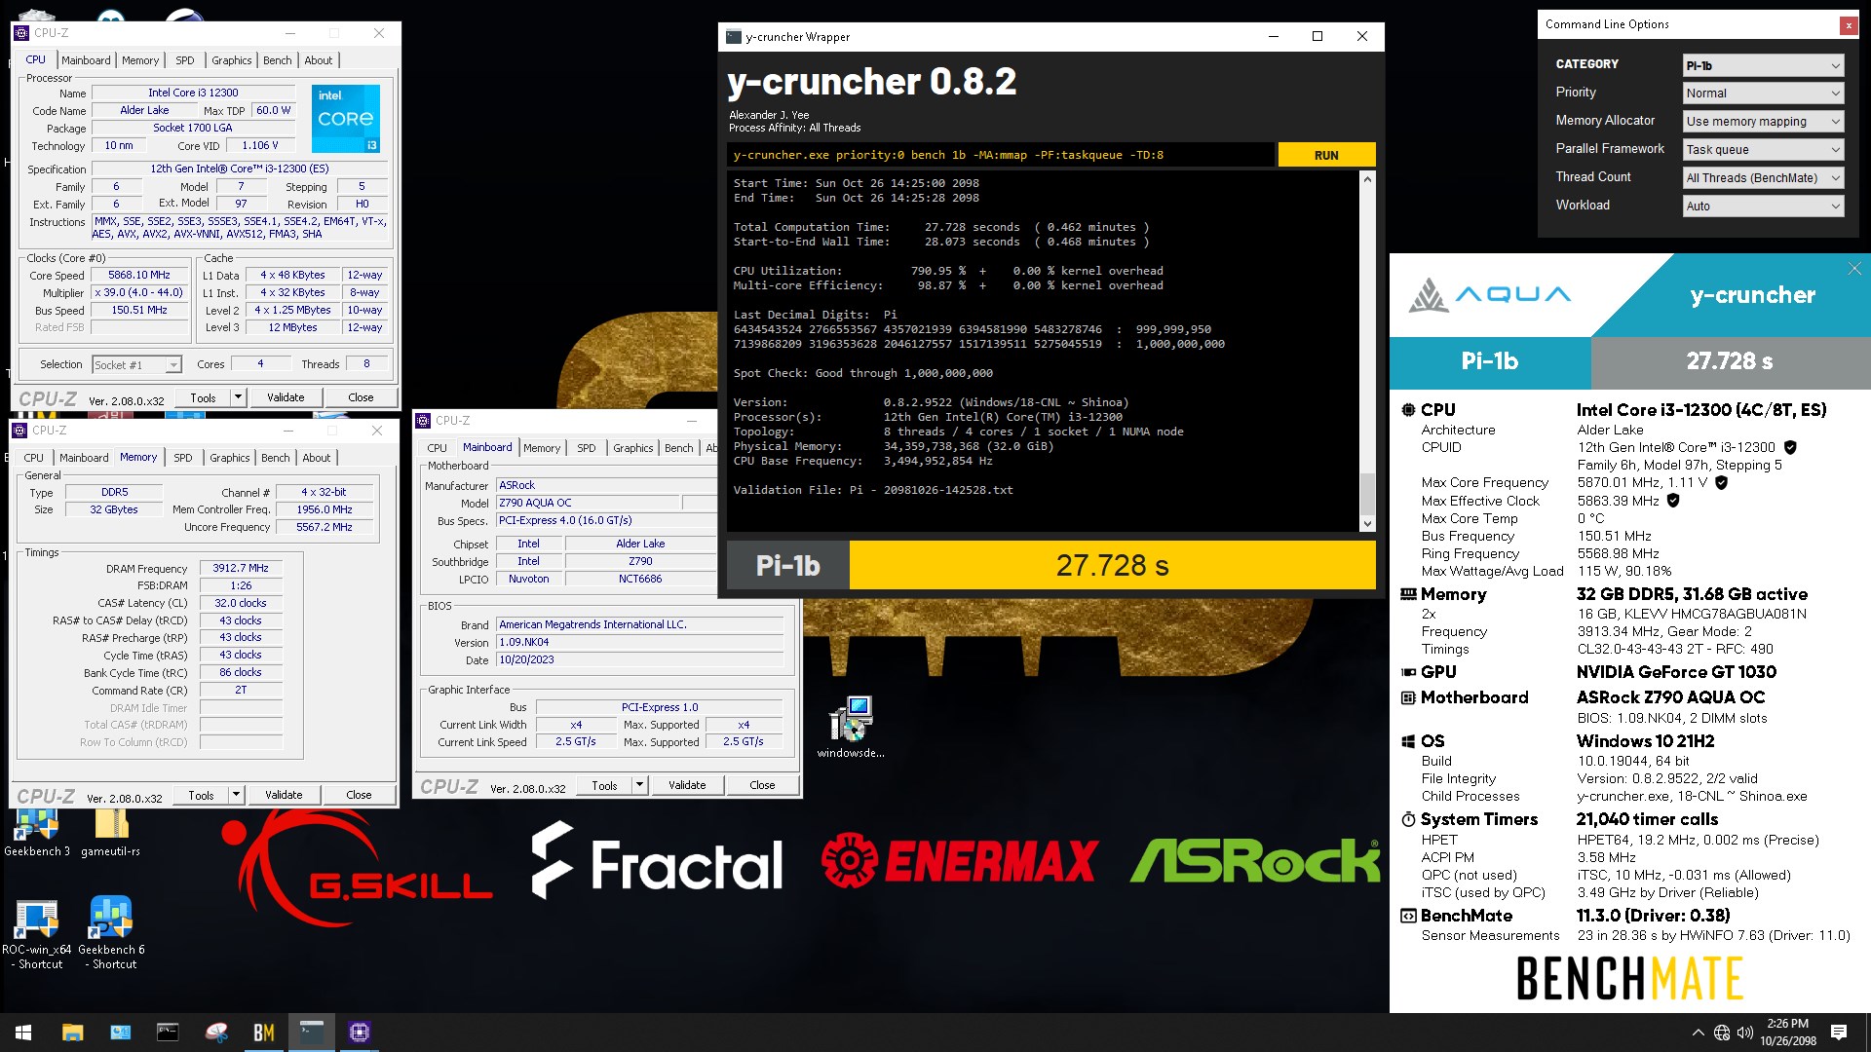Viewport: 1871px width, 1052px height.
Task: Click the BenchMate section icon
Action: pos(1408,916)
